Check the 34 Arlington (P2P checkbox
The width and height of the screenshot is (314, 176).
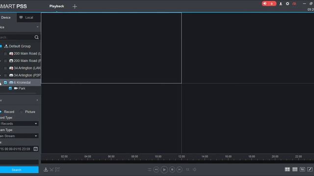click(x=5, y=75)
